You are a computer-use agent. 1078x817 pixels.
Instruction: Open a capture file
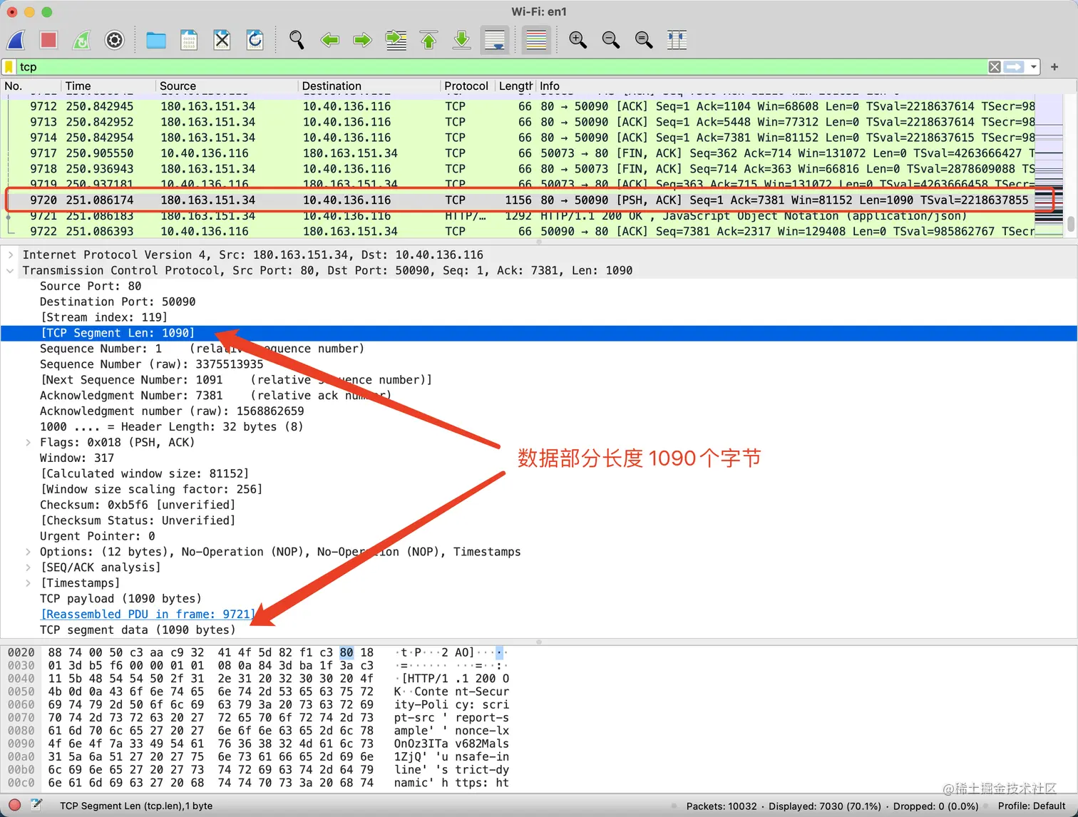(x=156, y=40)
